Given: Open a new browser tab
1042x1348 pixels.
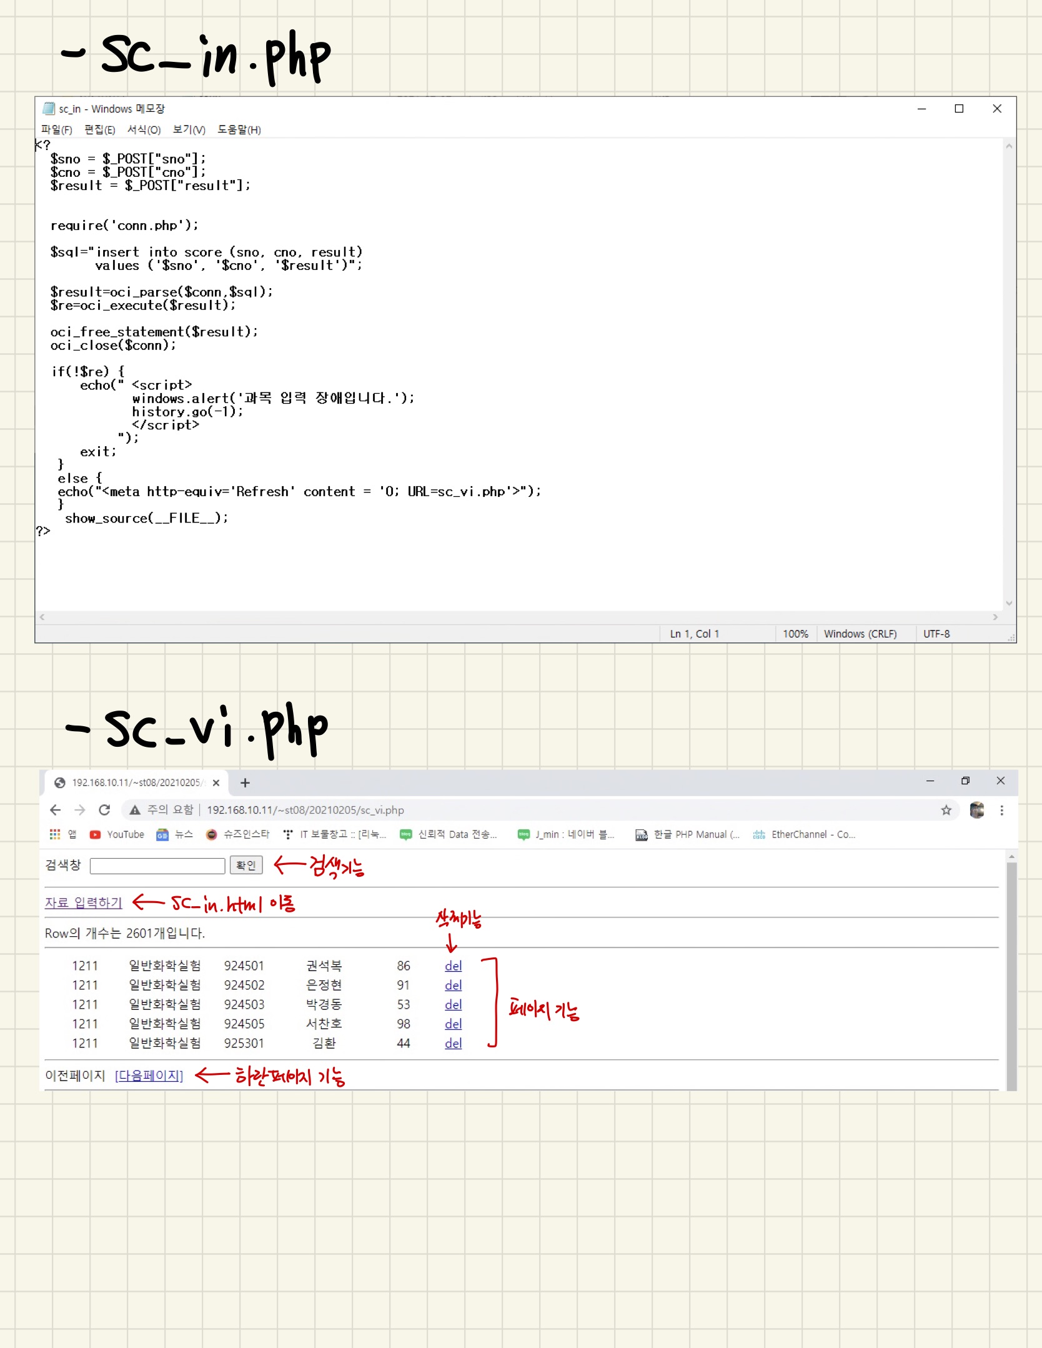Looking at the screenshot, I should pyautogui.click(x=245, y=782).
